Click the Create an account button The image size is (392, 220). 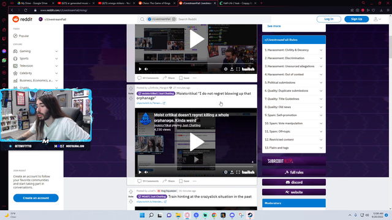tap(36, 198)
